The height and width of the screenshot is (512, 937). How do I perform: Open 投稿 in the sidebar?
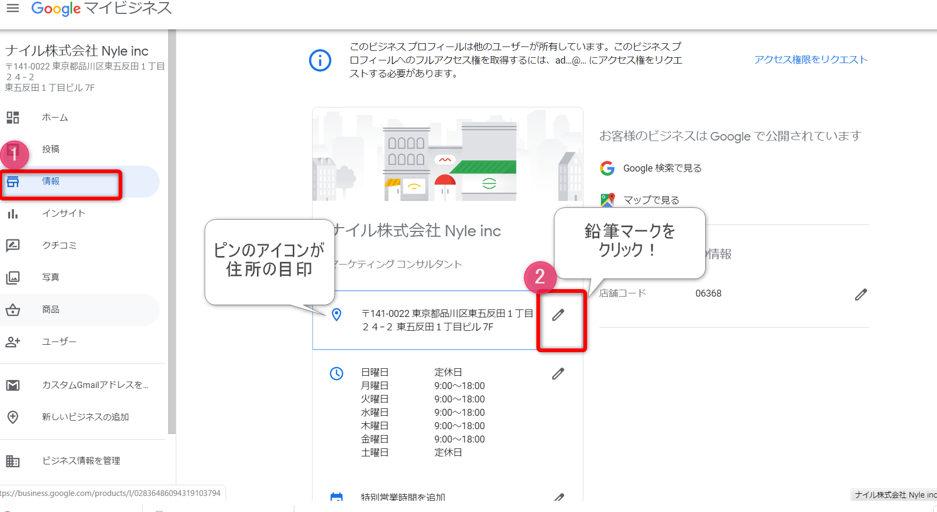coord(51,149)
